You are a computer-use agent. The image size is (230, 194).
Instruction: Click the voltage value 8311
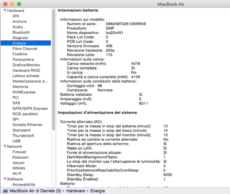tap(143, 103)
